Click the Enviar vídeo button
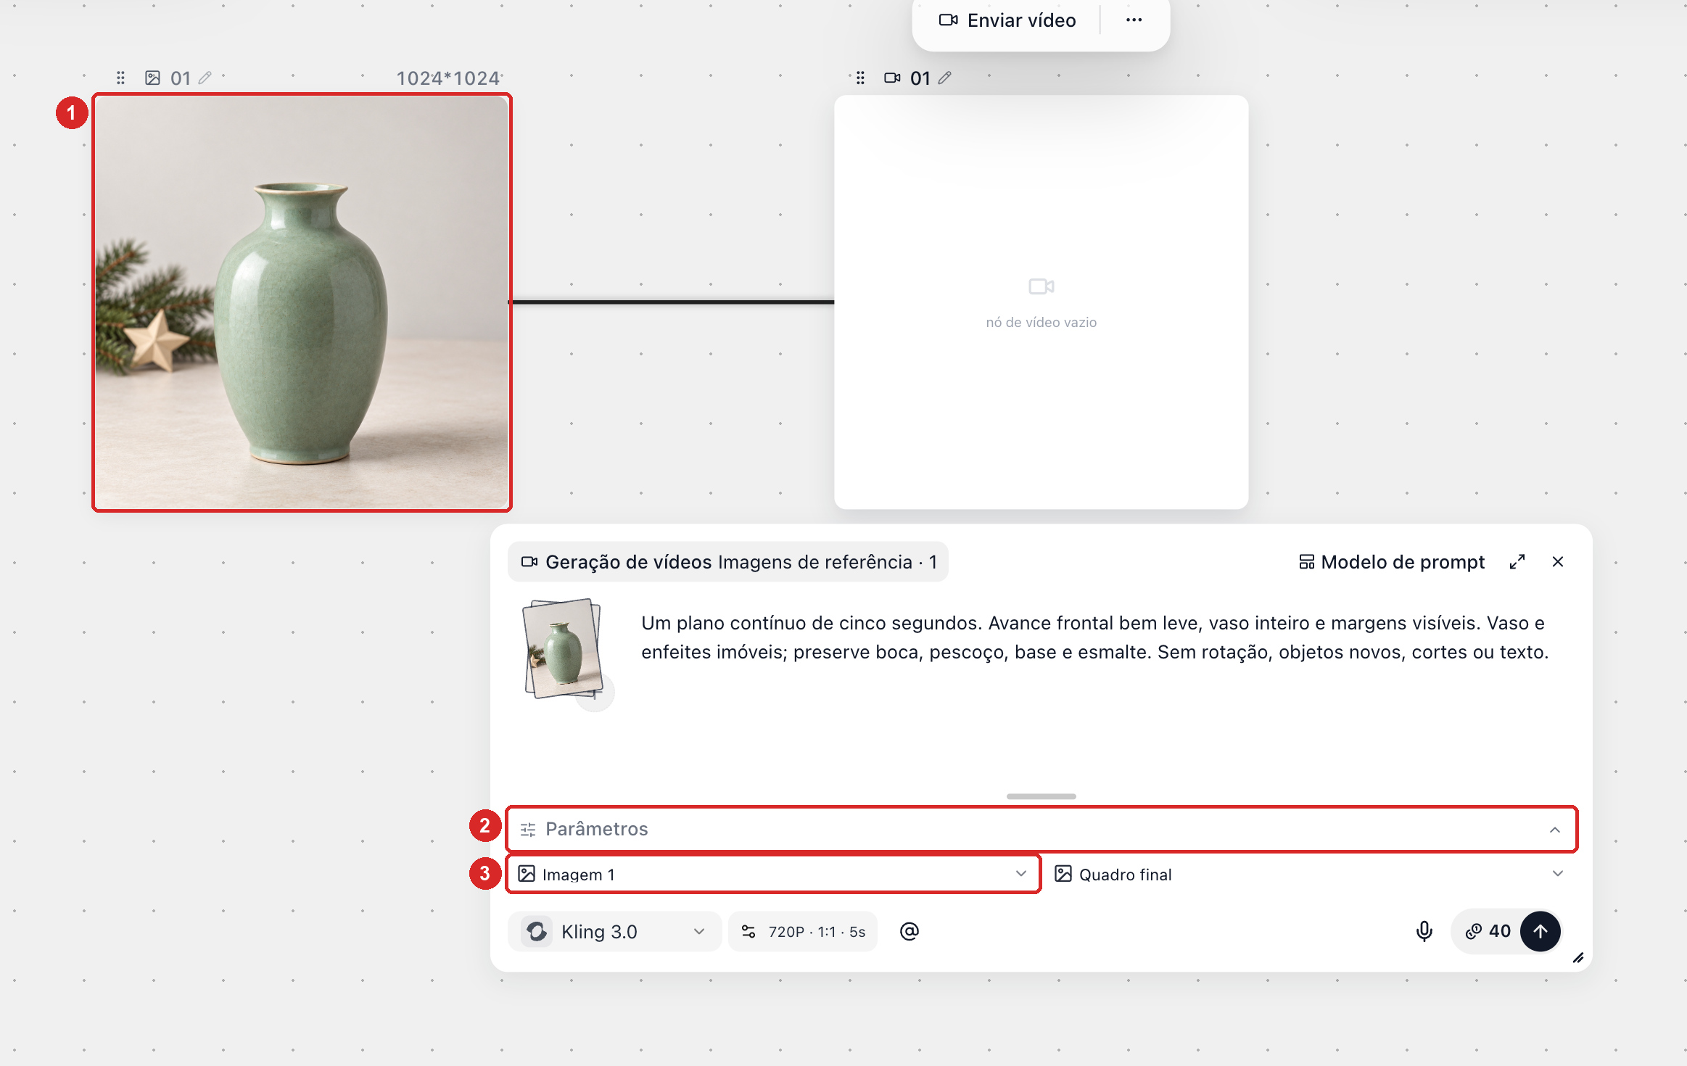The image size is (1687, 1066). pyautogui.click(x=1007, y=20)
